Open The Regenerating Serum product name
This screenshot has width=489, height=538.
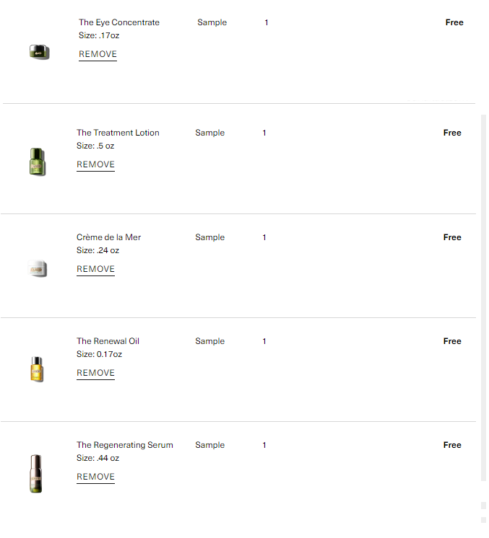pos(125,445)
